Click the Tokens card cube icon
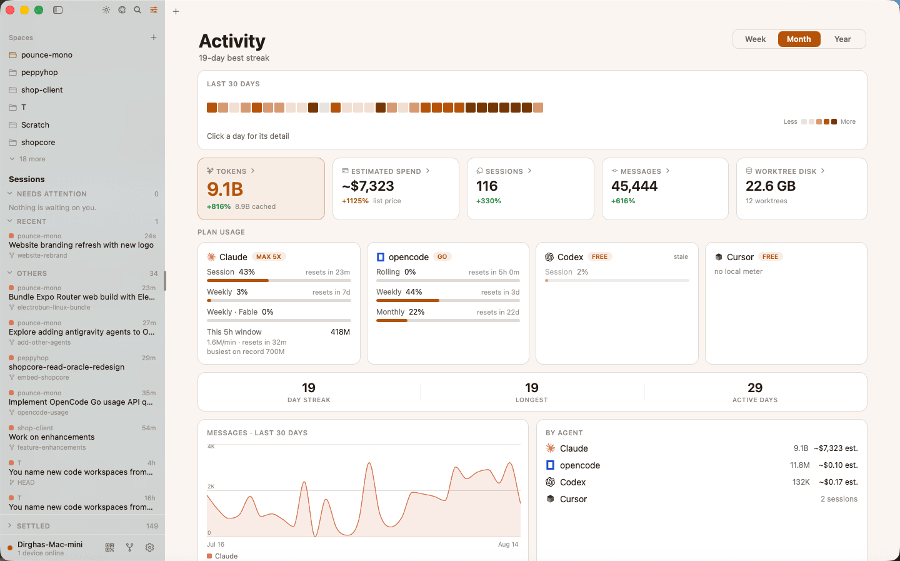This screenshot has height=561, width=900. [211, 171]
